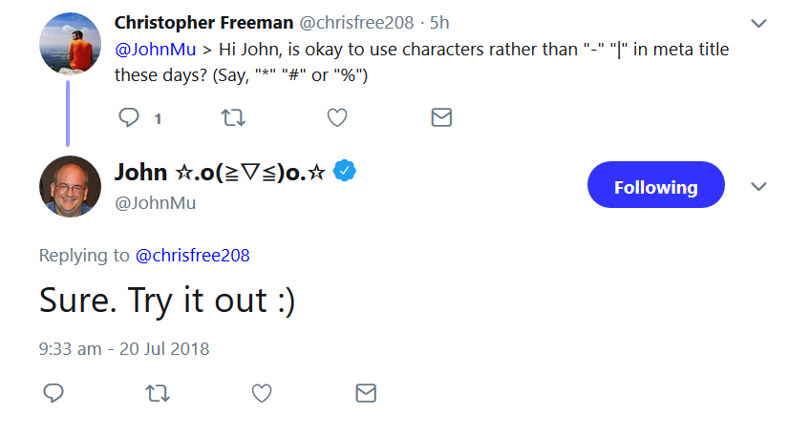810x436 pixels.
Task: Expand the more options chevron on Christopher's tweet
Action: point(758,23)
